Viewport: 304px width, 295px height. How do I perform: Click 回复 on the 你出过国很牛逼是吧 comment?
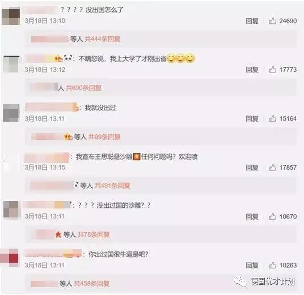[252, 266]
